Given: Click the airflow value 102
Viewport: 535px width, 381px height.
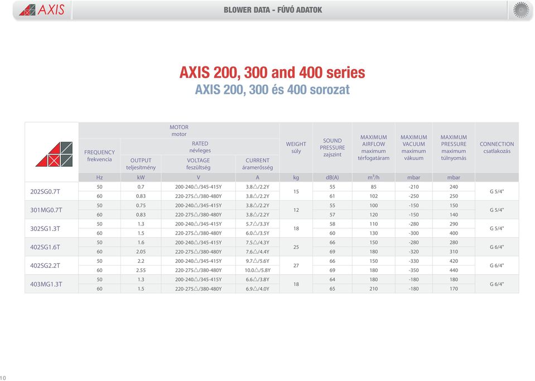Looking at the screenshot, I should [x=374, y=196].
